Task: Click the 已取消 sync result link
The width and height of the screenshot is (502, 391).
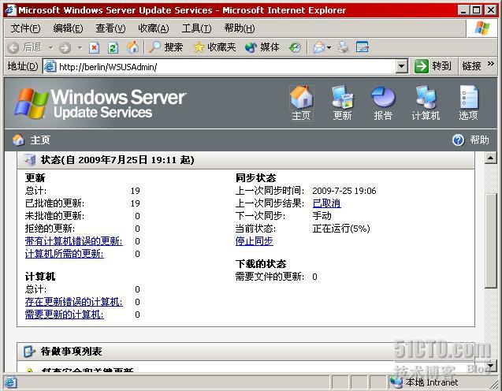Action: (326, 203)
